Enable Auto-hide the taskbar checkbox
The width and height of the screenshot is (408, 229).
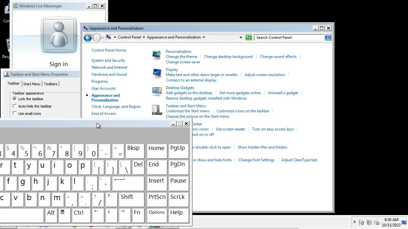pos(15,106)
